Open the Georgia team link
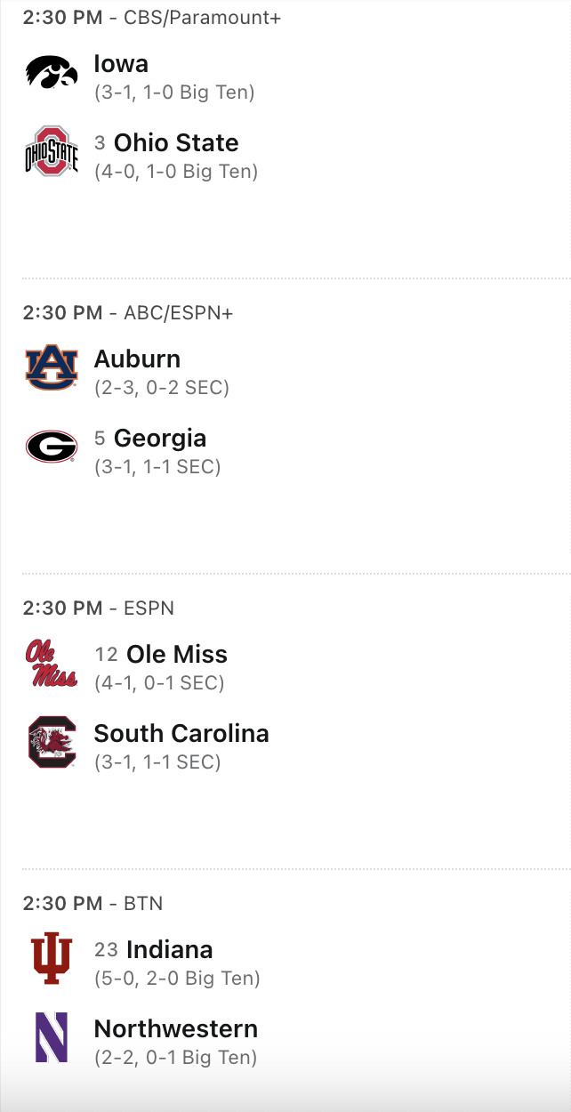 pos(160,439)
